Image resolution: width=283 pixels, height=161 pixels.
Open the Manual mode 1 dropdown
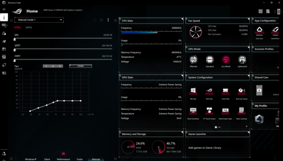point(39,20)
